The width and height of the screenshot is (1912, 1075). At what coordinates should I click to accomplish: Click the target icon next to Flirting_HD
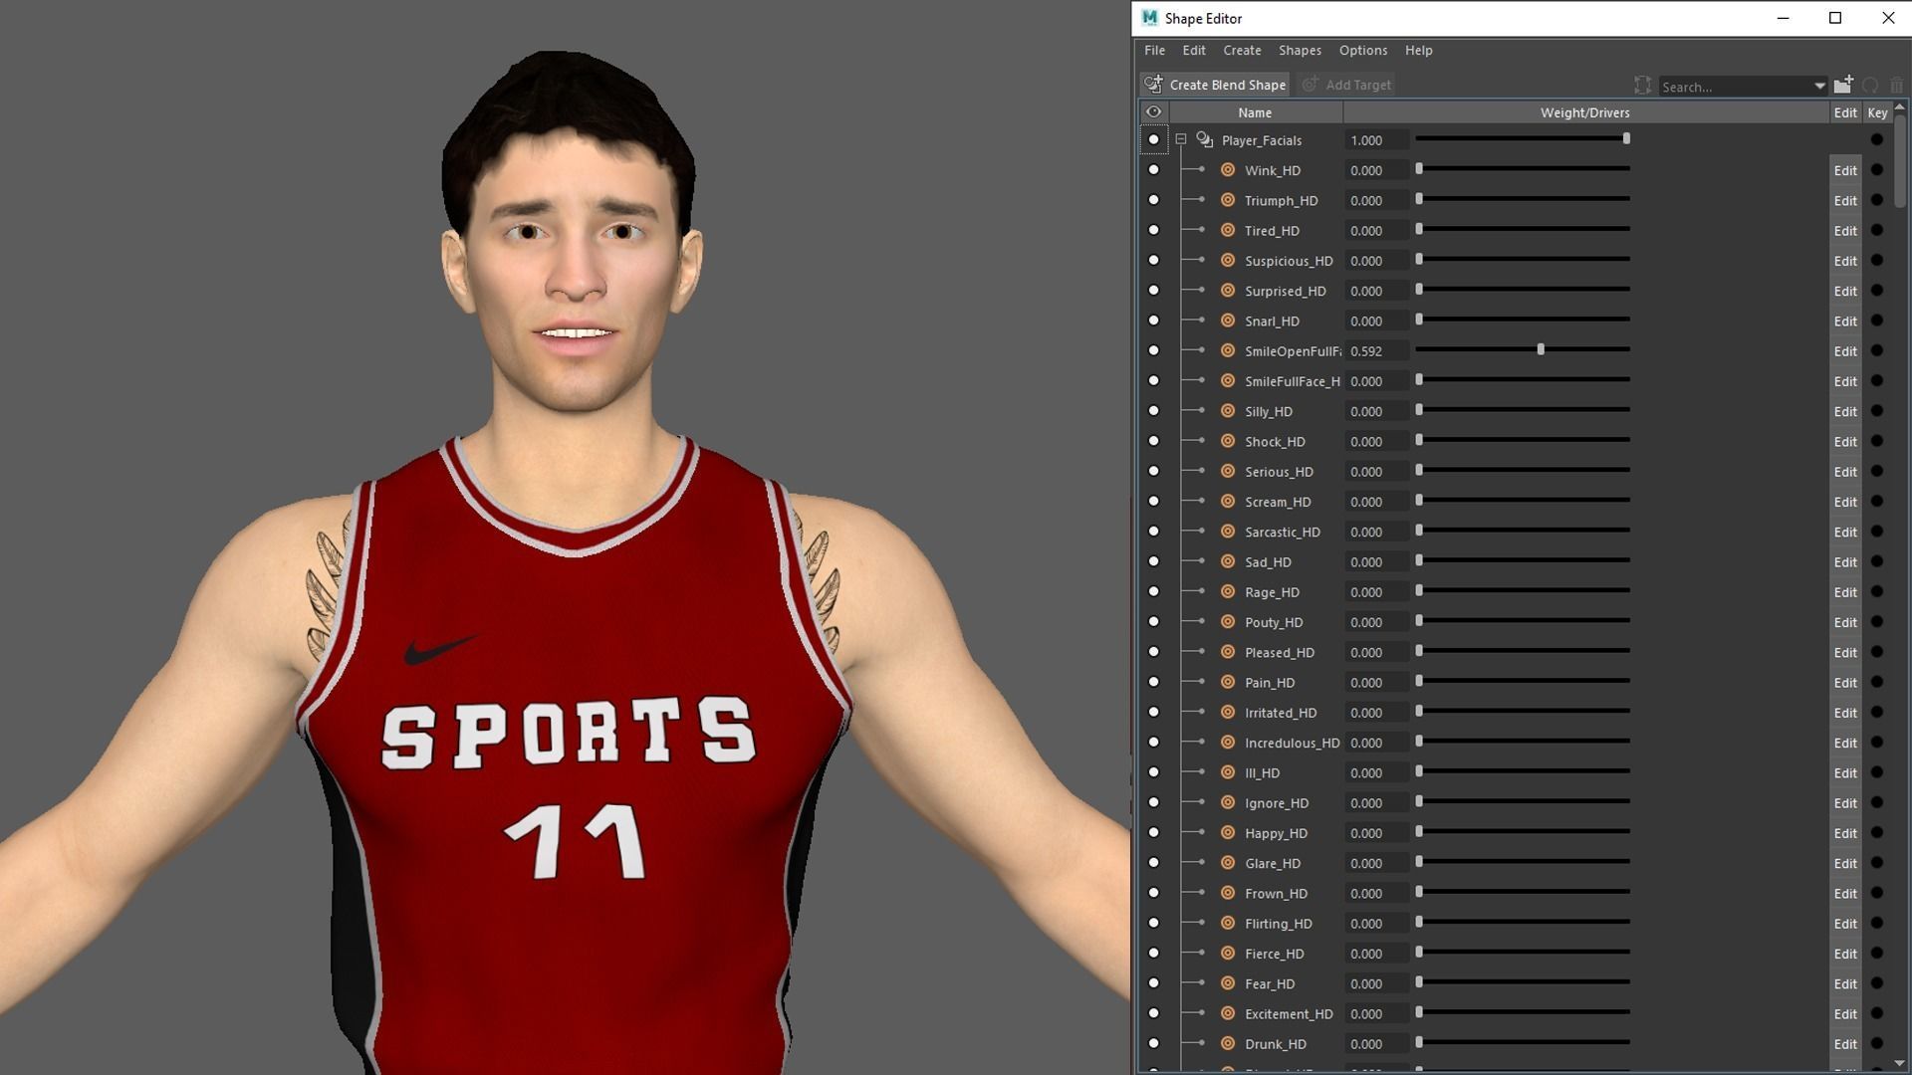(x=1228, y=923)
